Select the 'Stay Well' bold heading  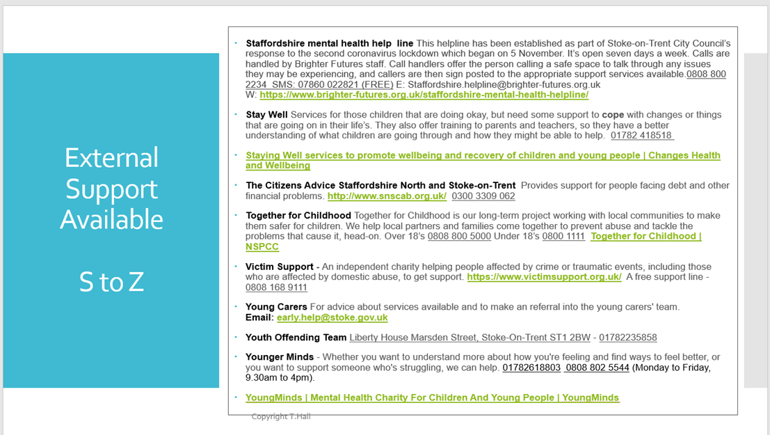[x=266, y=115]
